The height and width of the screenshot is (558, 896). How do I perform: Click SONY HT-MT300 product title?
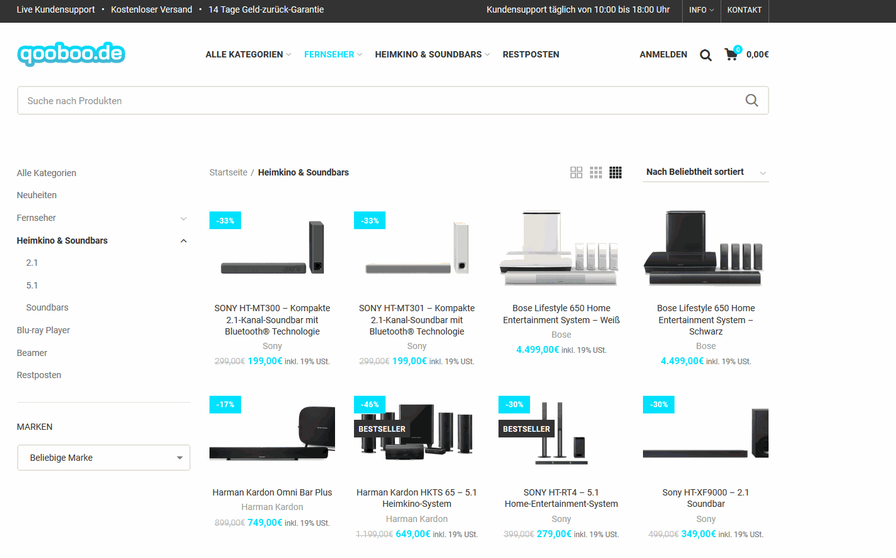point(272,320)
